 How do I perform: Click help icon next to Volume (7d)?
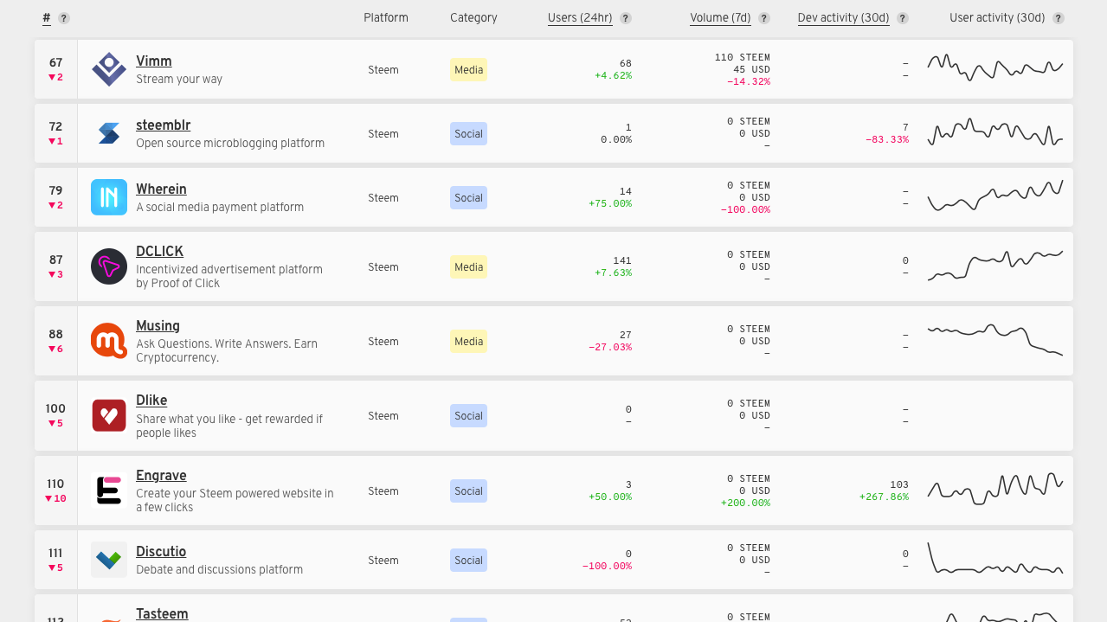click(764, 18)
